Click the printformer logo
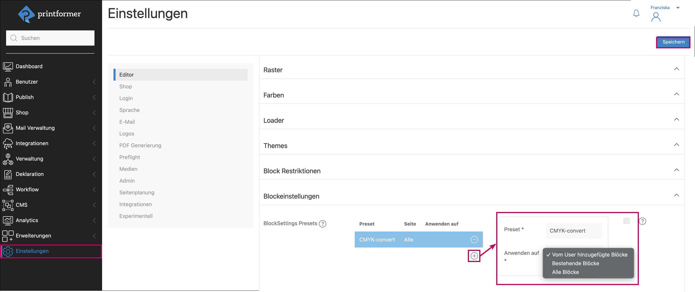Screen dimensions: 695x292 [x=49, y=14]
